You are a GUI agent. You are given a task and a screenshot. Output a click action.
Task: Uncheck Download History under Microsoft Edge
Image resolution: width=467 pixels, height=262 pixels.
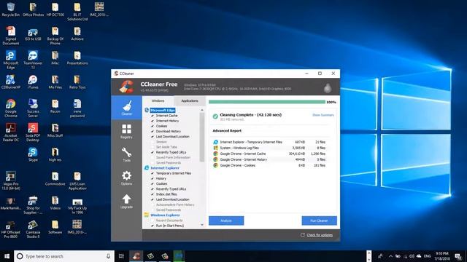pyautogui.click(x=153, y=131)
